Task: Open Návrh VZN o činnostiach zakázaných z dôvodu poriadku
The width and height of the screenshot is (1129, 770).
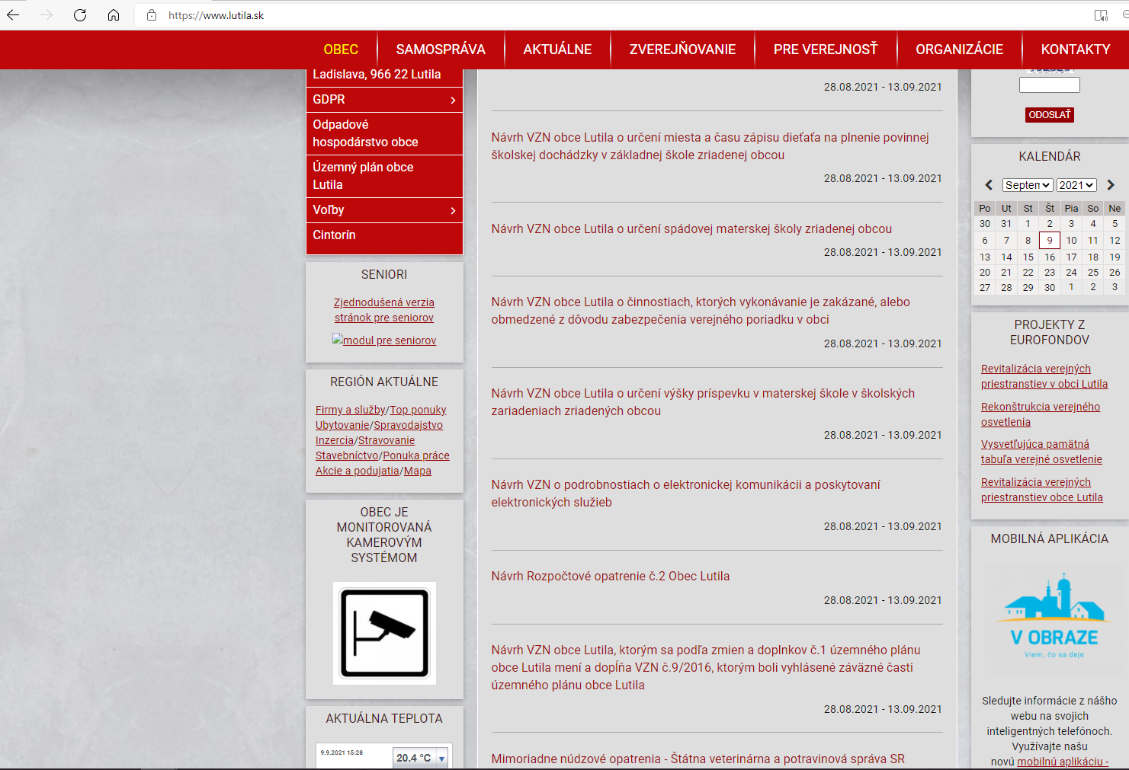Action: click(x=701, y=311)
